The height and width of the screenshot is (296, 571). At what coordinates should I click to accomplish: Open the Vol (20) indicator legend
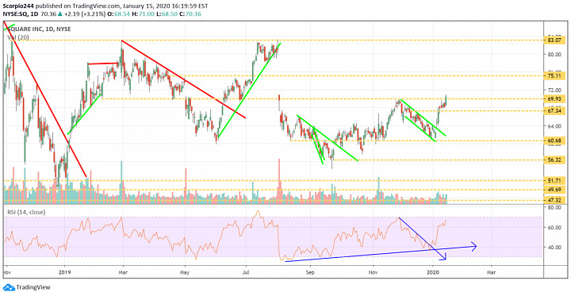[17, 37]
